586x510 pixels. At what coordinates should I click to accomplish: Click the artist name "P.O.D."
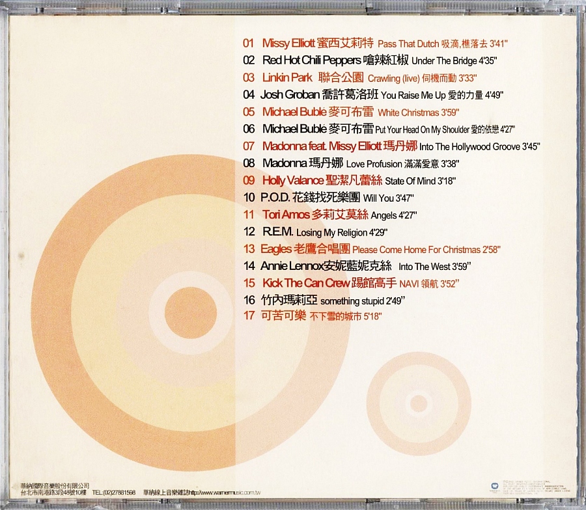[x=275, y=198]
